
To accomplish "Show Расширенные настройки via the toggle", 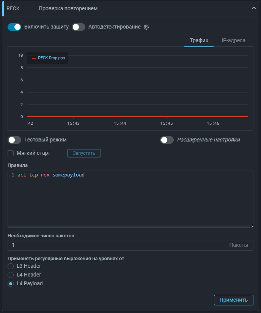I will [167, 140].
